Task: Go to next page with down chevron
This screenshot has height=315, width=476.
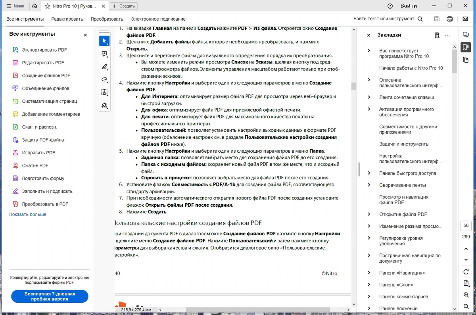Action: (466, 260)
